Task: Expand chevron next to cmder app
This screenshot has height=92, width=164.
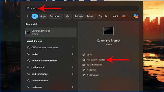Action: 73,87
